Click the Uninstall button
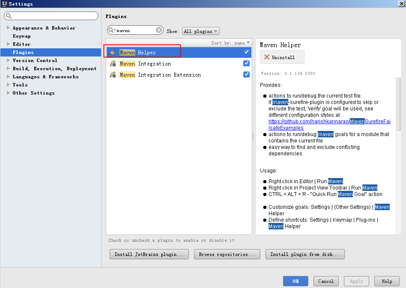This screenshot has width=406, height=288. pyautogui.click(x=282, y=57)
